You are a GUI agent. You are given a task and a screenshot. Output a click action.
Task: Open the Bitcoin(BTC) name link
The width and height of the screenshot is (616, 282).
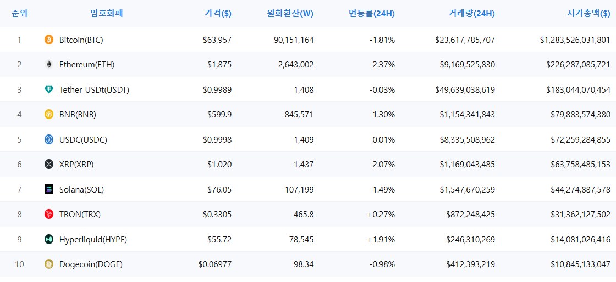pyautogui.click(x=81, y=40)
